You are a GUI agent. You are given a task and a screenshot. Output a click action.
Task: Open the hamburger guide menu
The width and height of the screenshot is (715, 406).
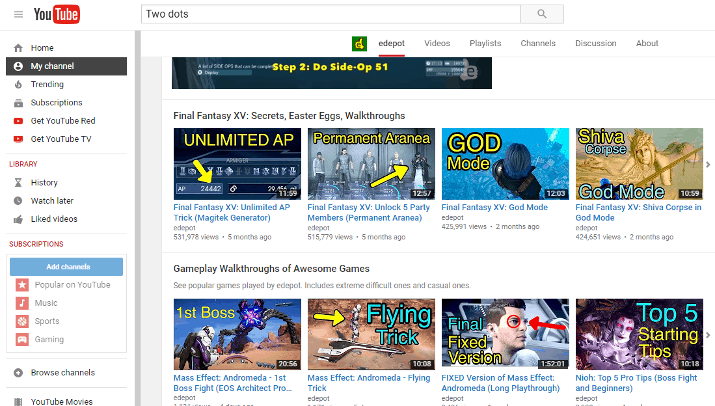[18, 14]
